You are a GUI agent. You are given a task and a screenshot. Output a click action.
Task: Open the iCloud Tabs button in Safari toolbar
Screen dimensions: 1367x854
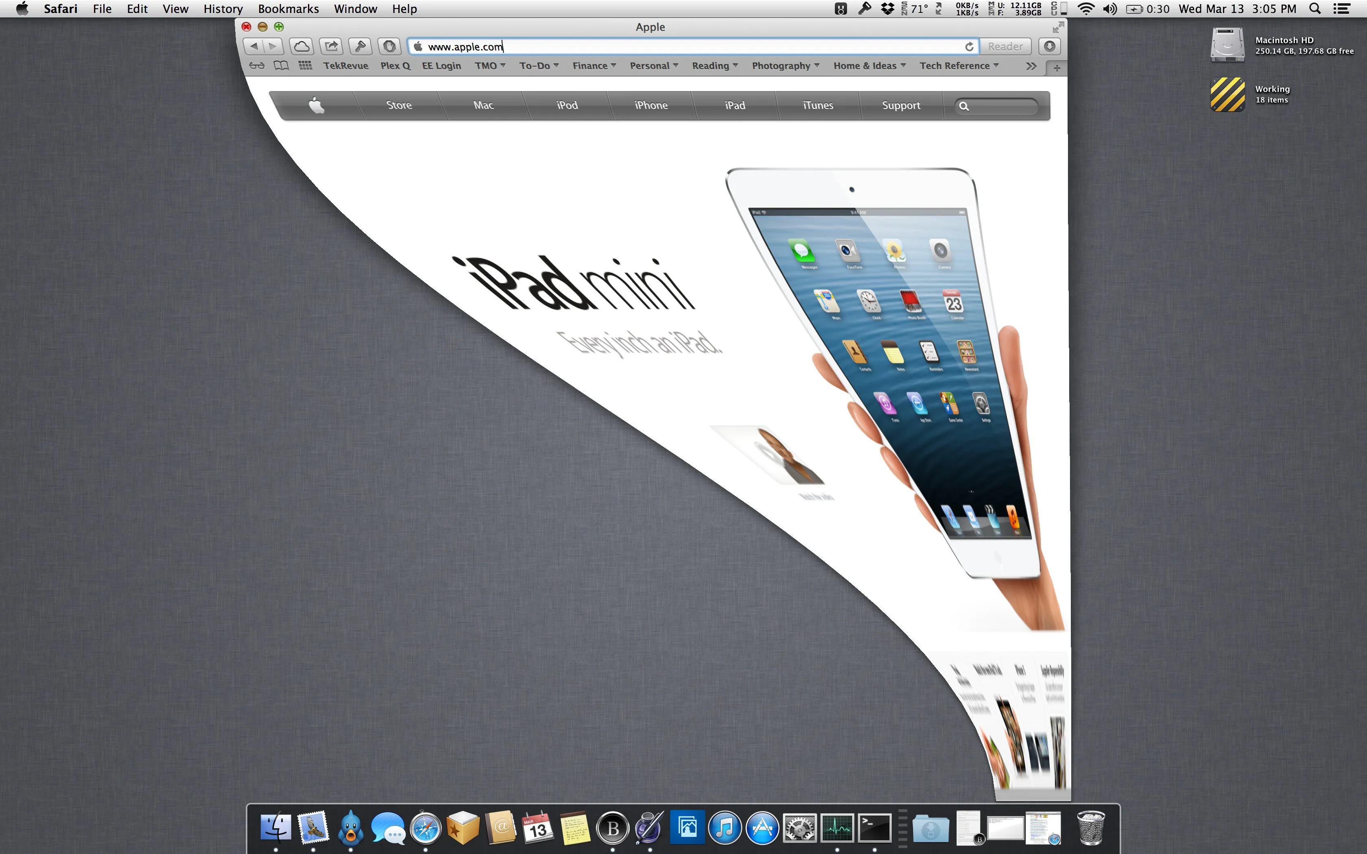tap(301, 46)
